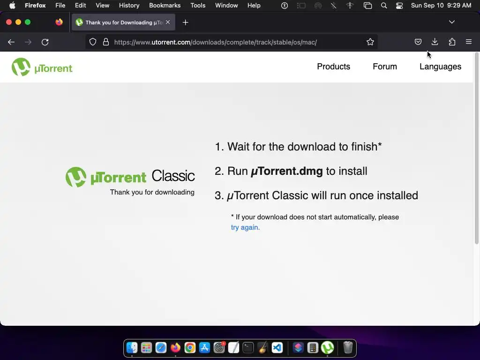The width and height of the screenshot is (480, 360).
Task: Open a new tab with the plus button
Action: [185, 22]
